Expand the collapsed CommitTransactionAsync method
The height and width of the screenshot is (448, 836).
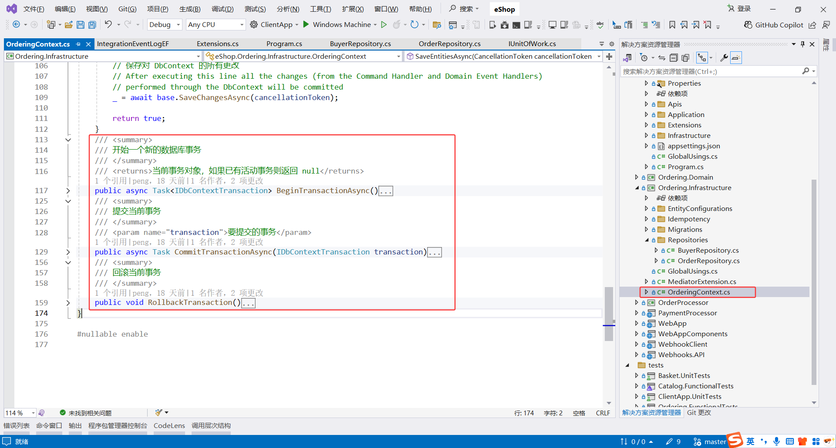point(68,252)
